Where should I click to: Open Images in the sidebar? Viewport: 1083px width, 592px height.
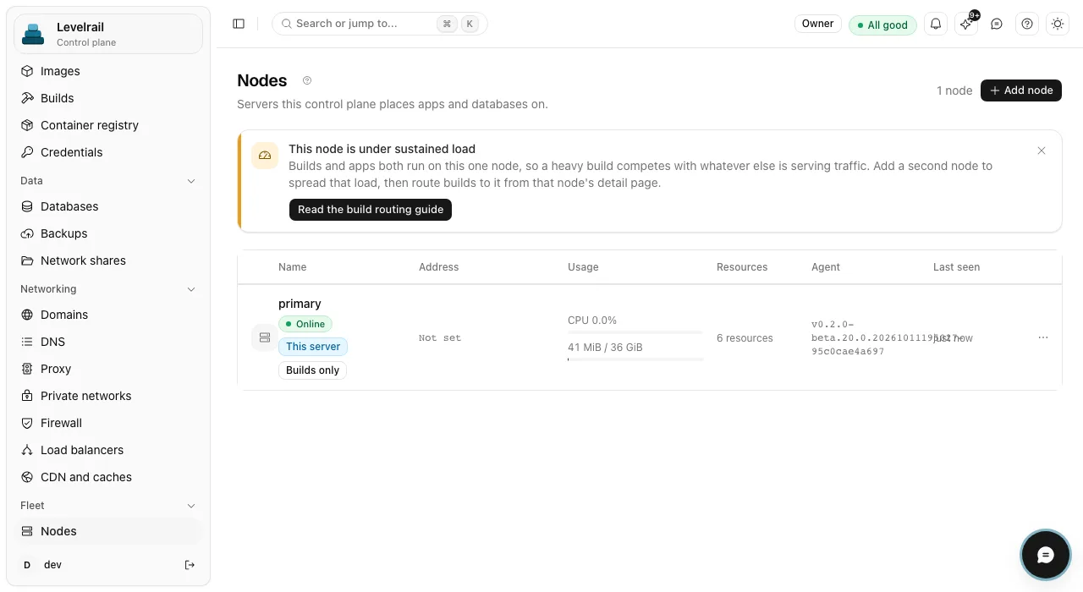(108, 71)
